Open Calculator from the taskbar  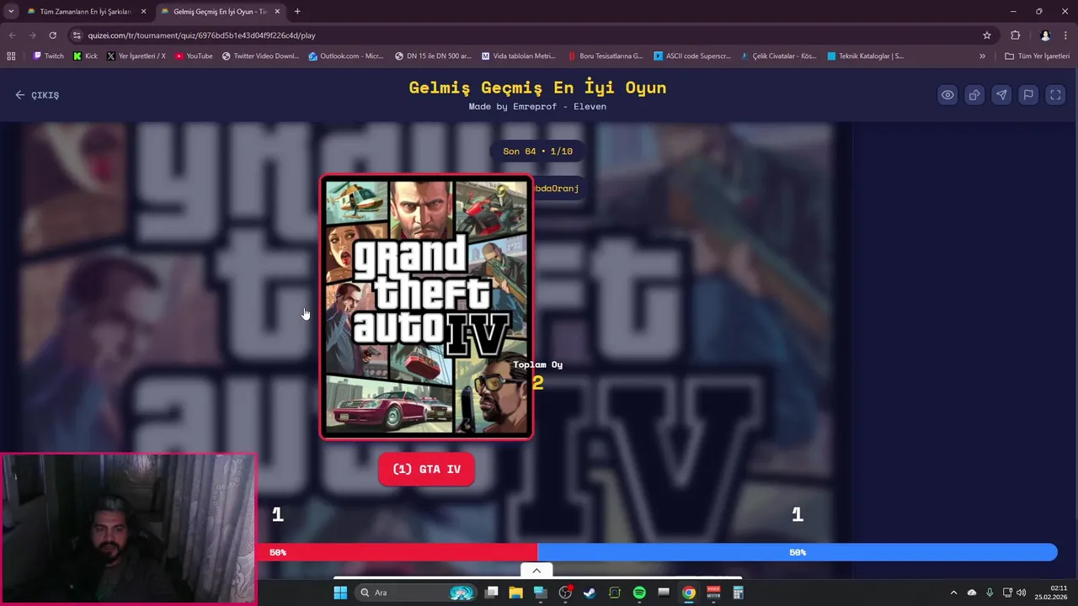[x=738, y=593]
